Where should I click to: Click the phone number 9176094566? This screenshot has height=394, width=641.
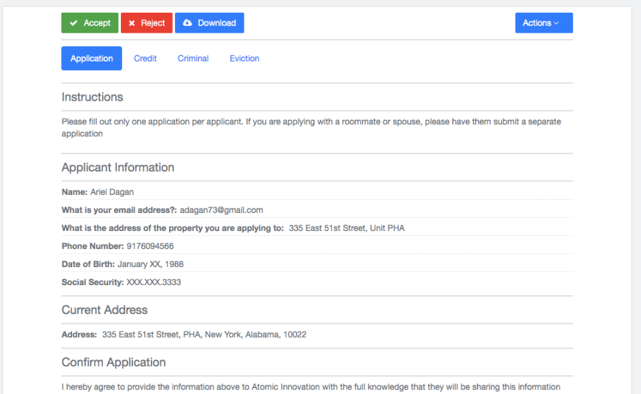[150, 246]
